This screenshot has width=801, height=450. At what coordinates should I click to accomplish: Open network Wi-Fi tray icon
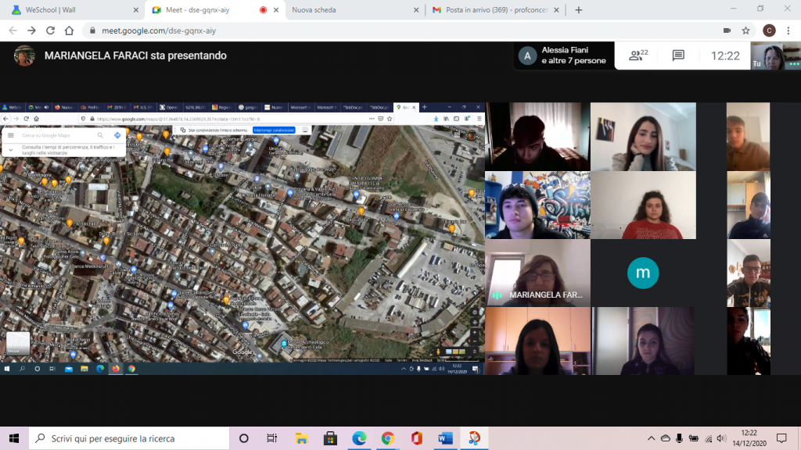click(708, 438)
